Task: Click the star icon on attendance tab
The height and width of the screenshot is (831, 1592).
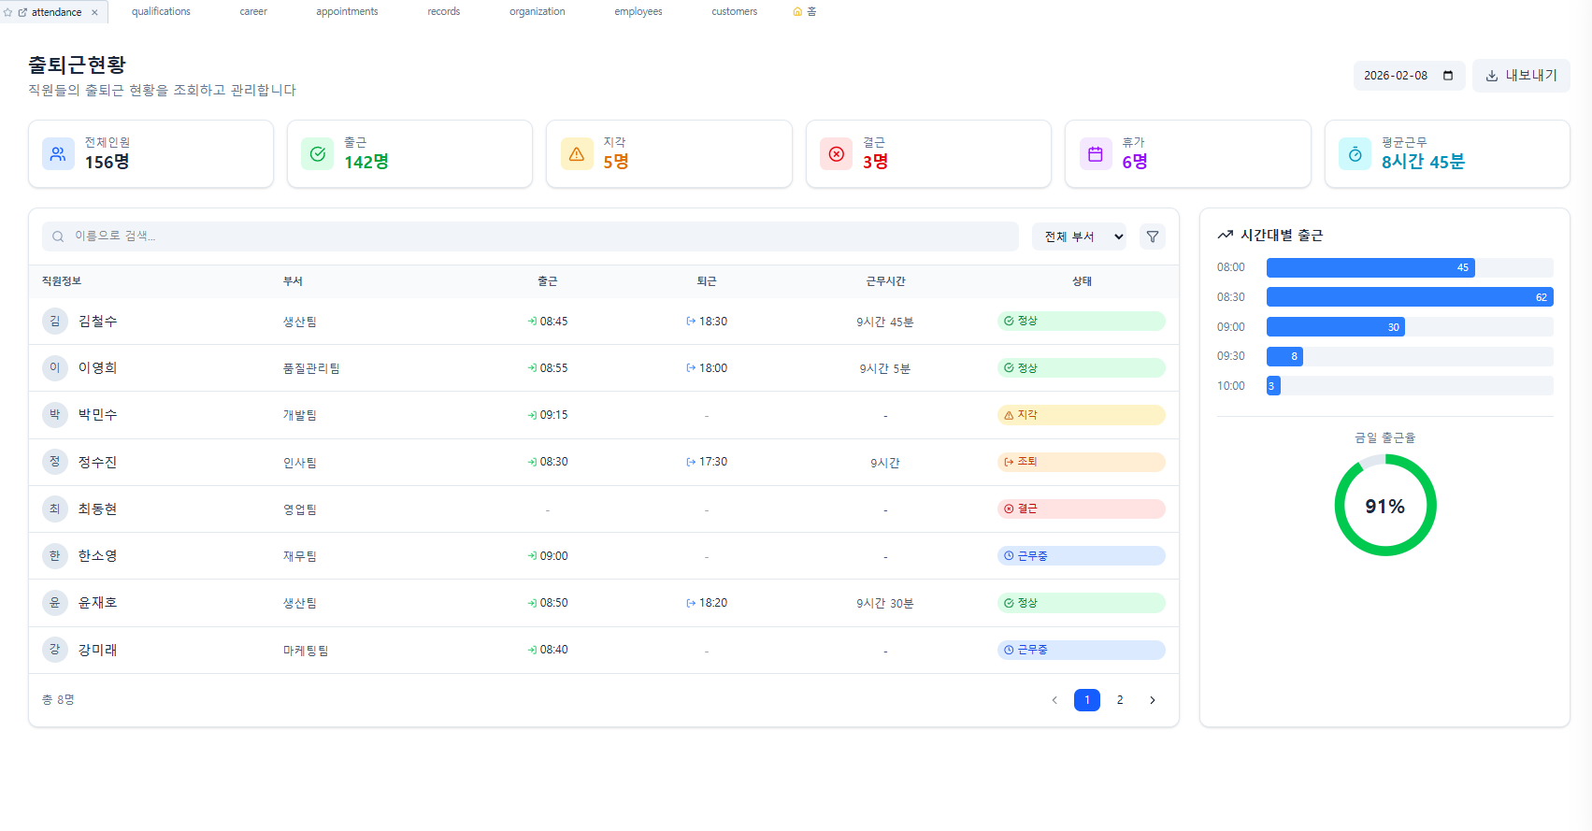Action: pos(8,12)
